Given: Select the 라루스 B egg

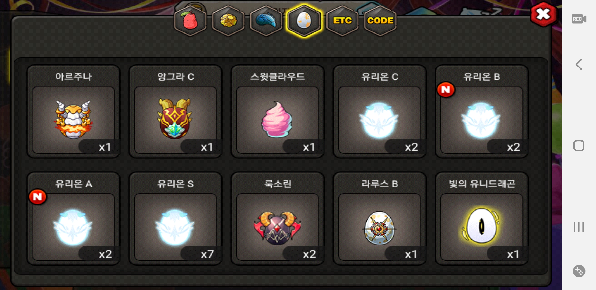Looking at the screenshot, I should 379,219.
